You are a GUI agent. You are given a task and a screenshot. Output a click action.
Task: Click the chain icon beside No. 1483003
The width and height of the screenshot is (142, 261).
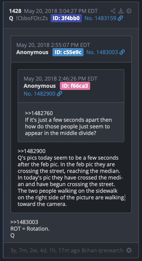[x=122, y=52]
